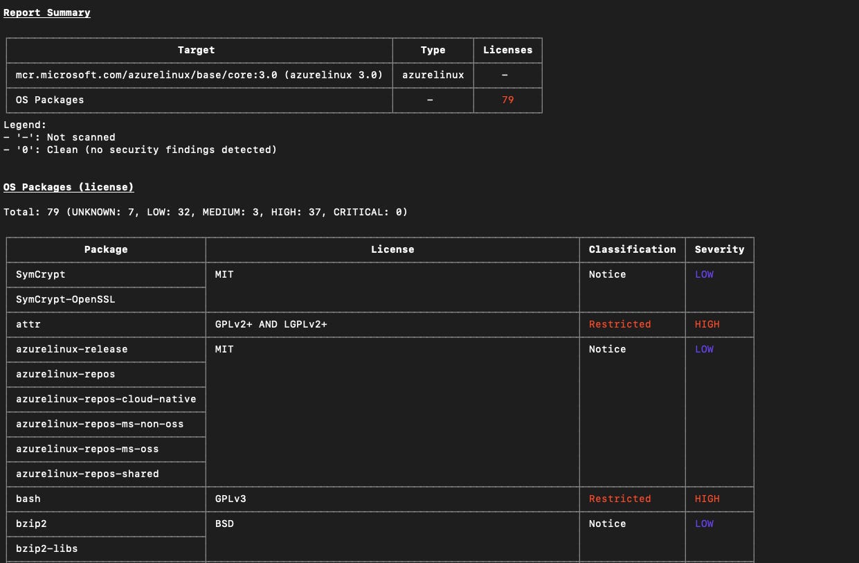Click the GPLv2+ AND LGPLv2+ license cell
Screen dimensions: 859x563
coord(392,324)
